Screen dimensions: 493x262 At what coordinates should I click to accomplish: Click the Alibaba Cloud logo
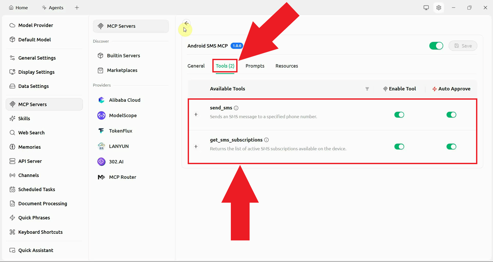(x=101, y=100)
